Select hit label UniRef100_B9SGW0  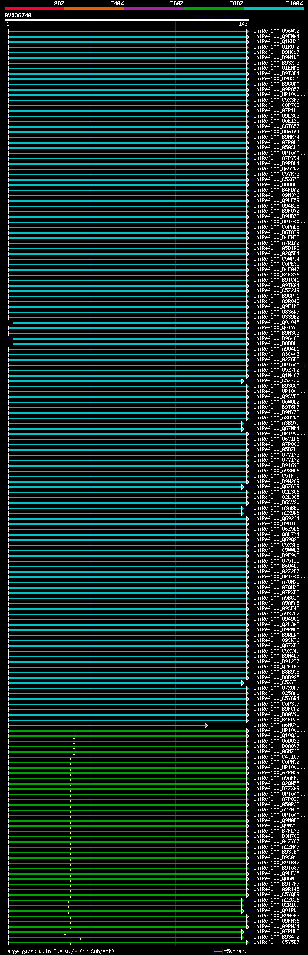276,386
